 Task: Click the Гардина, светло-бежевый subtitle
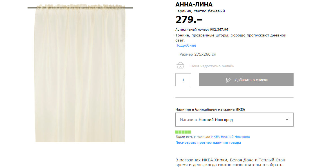(200, 11)
